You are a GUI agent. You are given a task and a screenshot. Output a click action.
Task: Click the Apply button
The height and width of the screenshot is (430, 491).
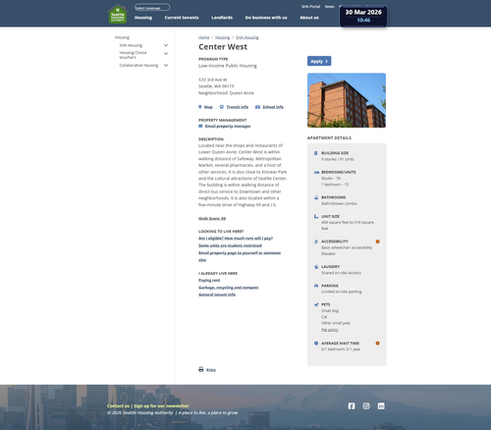tap(319, 61)
